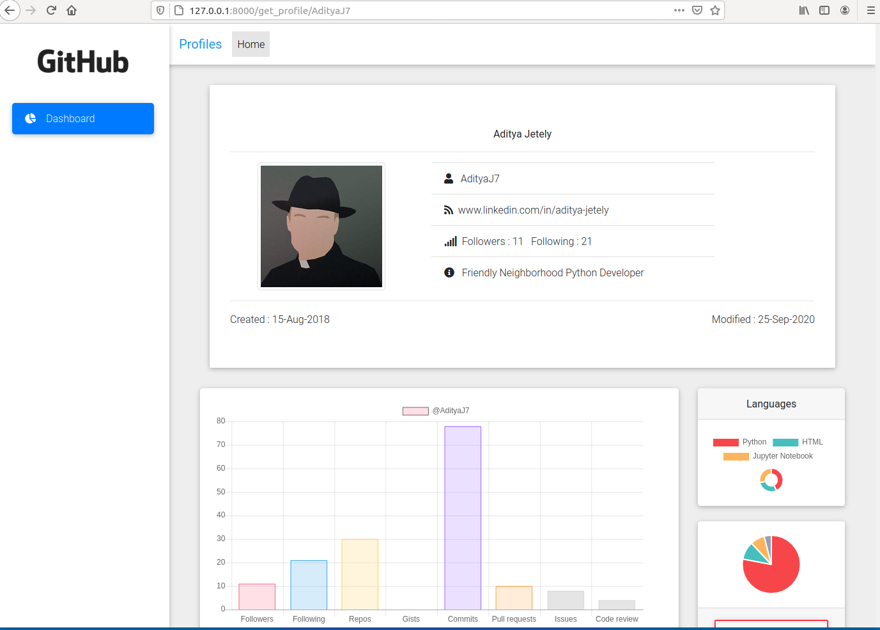Click the browser forward arrow
The height and width of the screenshot is (630, 880).
tap(31, 10)
